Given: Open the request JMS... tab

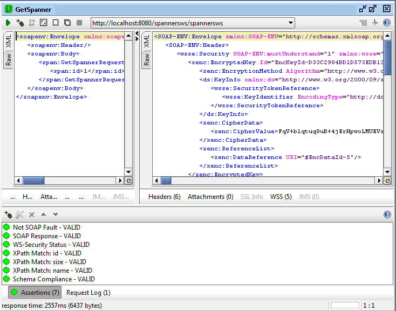Looking at the screenshot, I should coord(121,197).
